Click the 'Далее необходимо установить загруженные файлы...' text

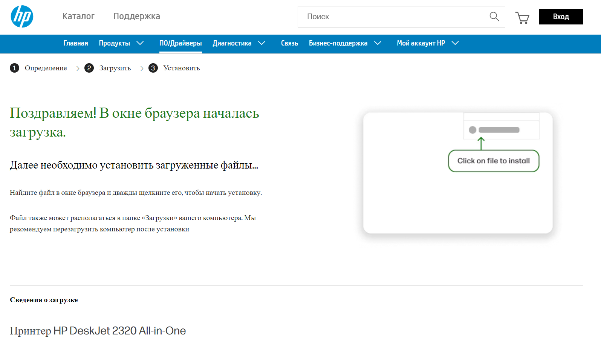pyautogui.click(x=134, y=165)
